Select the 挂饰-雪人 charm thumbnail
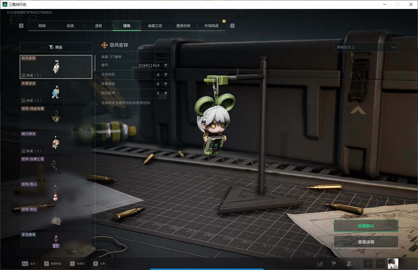The width and height of the screenshot is (418, 270). (56, 193)
